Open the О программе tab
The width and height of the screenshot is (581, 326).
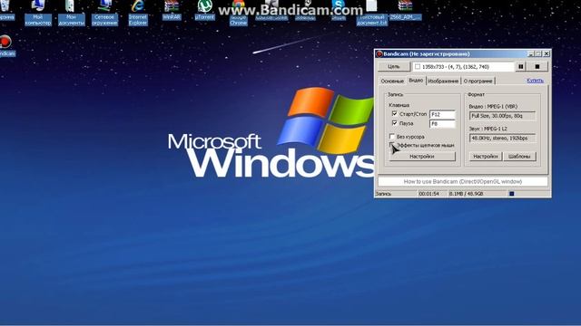[x=478, y=81]
